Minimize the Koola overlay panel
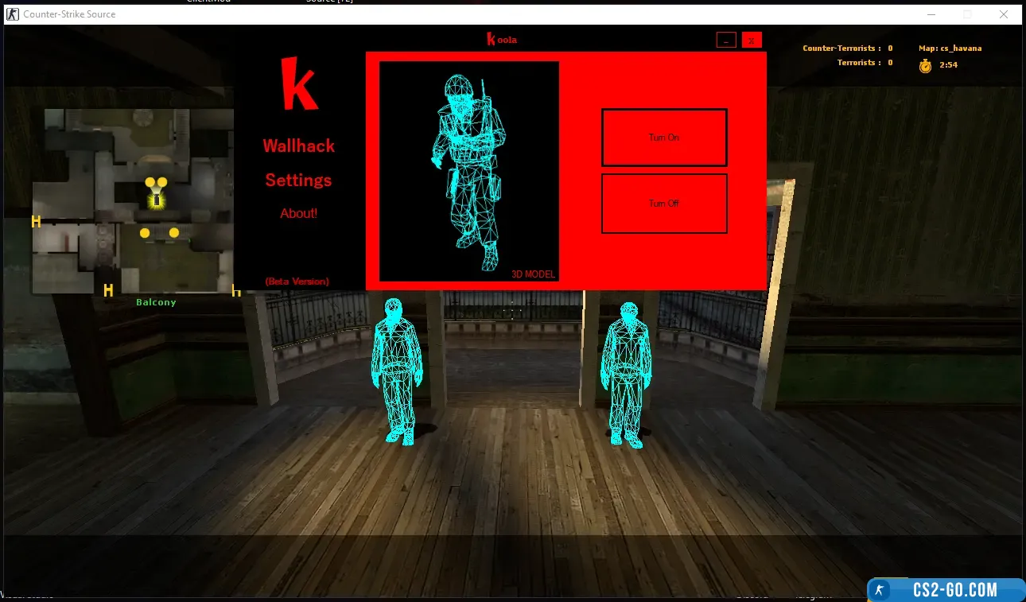 725,40
